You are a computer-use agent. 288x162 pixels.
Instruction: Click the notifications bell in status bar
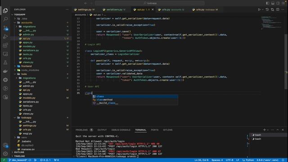tap(283, 160)
